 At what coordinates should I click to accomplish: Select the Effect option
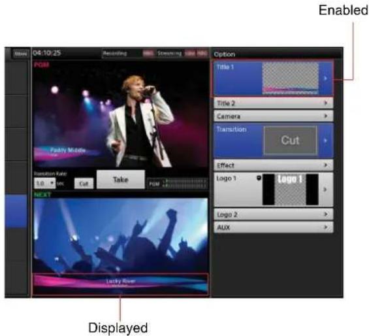point(274,165)
